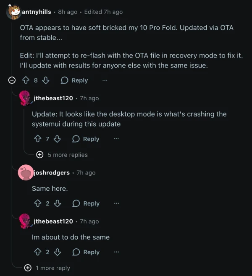Downvote antnyhills' OTA comment

46,81
